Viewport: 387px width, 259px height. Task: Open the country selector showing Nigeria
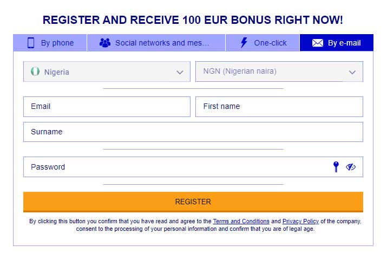coord(107,72)
